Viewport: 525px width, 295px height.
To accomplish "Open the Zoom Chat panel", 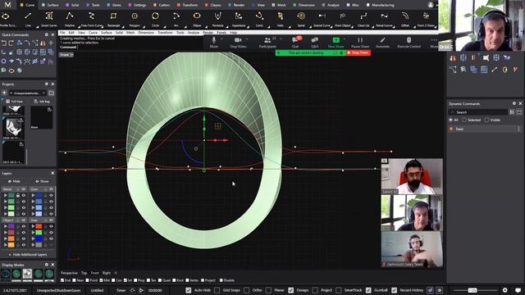I will pyautogui.click(x=295, y=42).
